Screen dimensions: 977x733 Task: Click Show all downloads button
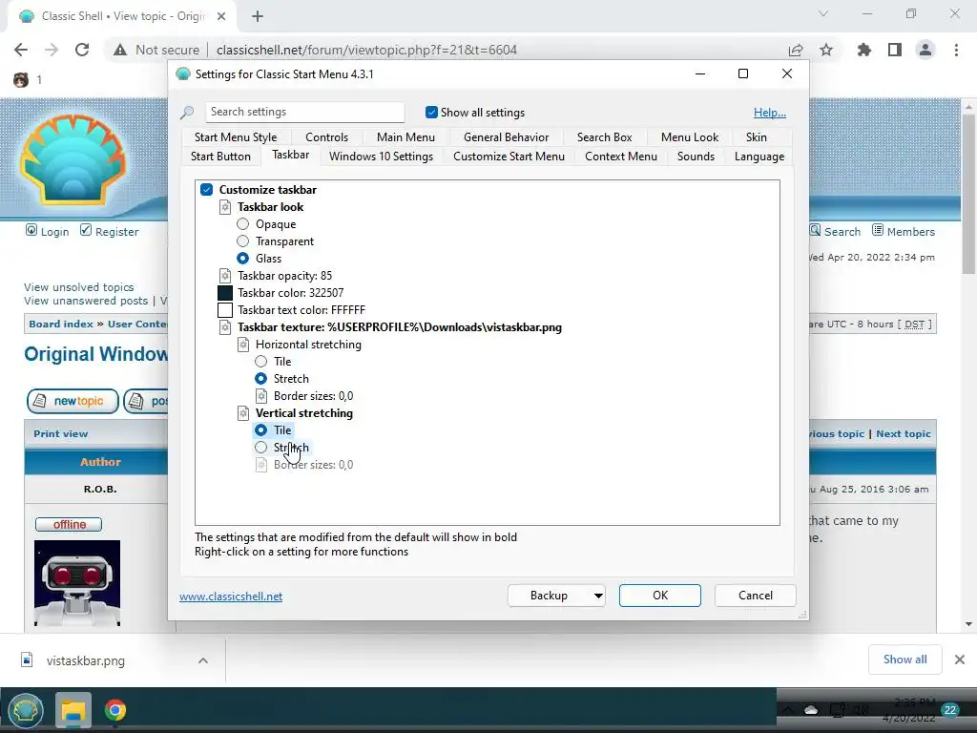coord(904,660)
